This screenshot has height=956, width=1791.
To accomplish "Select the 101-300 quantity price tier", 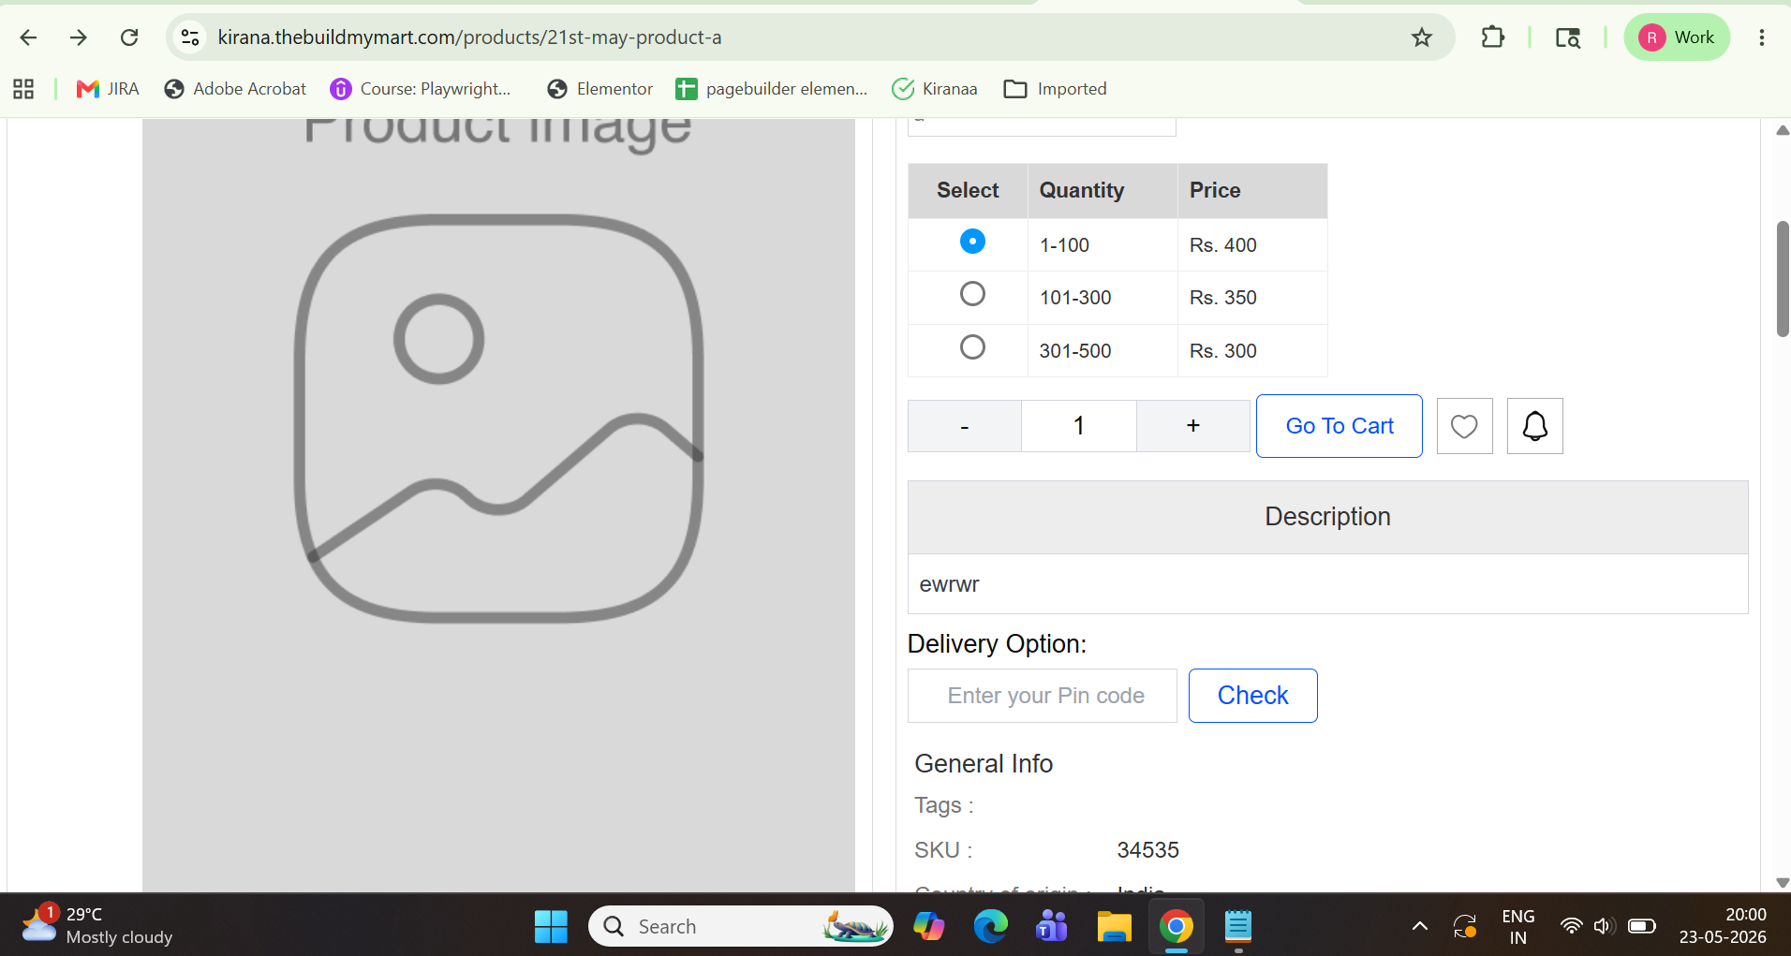I will [972, 294].
